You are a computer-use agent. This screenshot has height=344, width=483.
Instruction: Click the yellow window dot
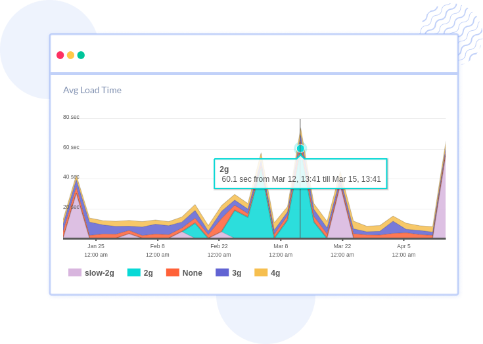71,55
